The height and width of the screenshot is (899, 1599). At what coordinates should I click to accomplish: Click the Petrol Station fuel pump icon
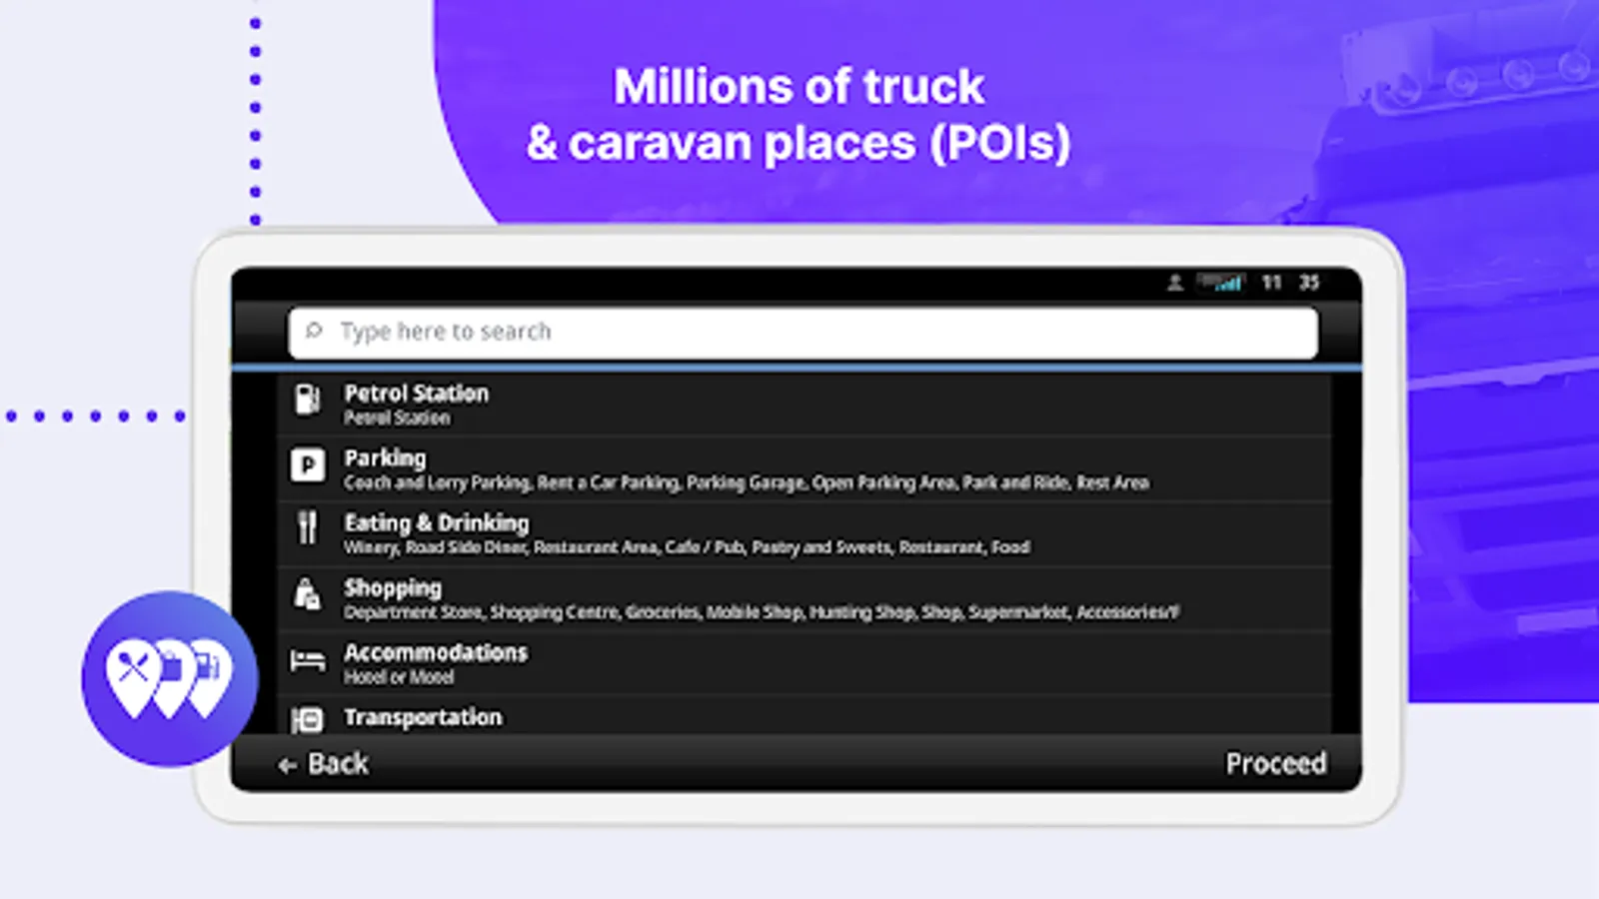point(307,401)
